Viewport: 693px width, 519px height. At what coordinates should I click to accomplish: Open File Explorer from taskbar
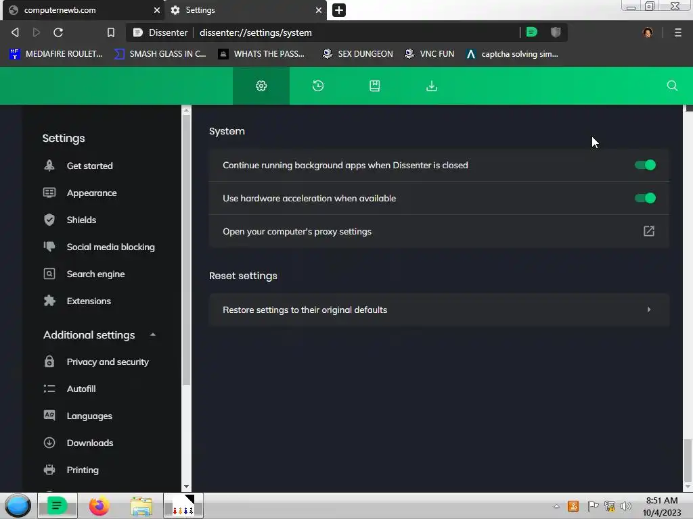[x=141, y=505]
